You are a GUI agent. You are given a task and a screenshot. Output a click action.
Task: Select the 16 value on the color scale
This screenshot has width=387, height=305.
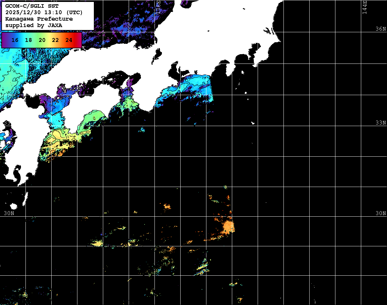tap(15, 40)
